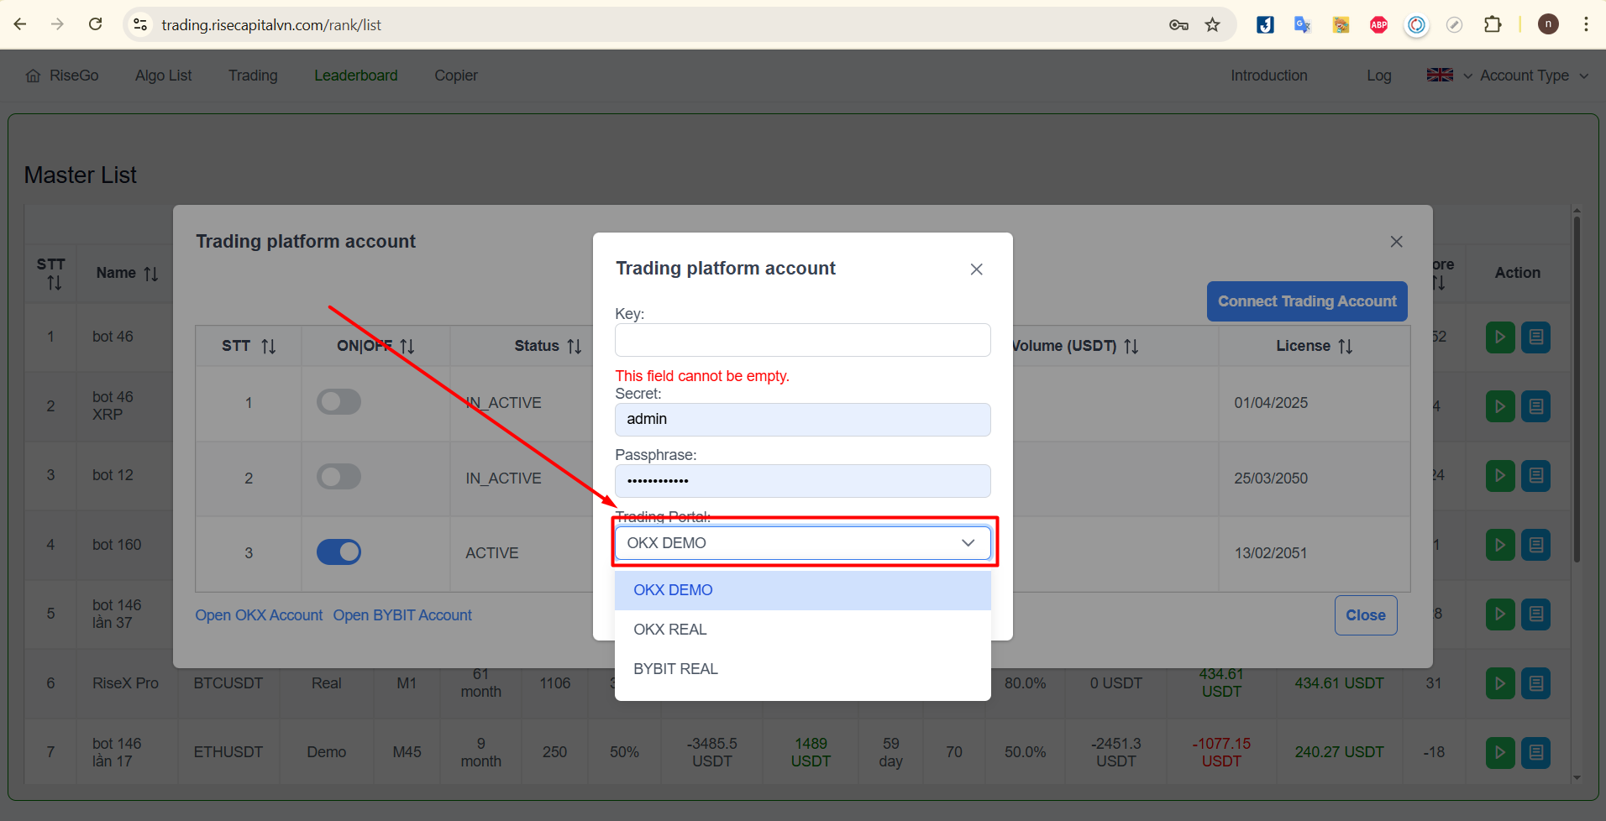The height and width of the screenshot is (821, 1606).
Task: Sort by Volume (USDT) column arrows
Action: (1131, 346)
